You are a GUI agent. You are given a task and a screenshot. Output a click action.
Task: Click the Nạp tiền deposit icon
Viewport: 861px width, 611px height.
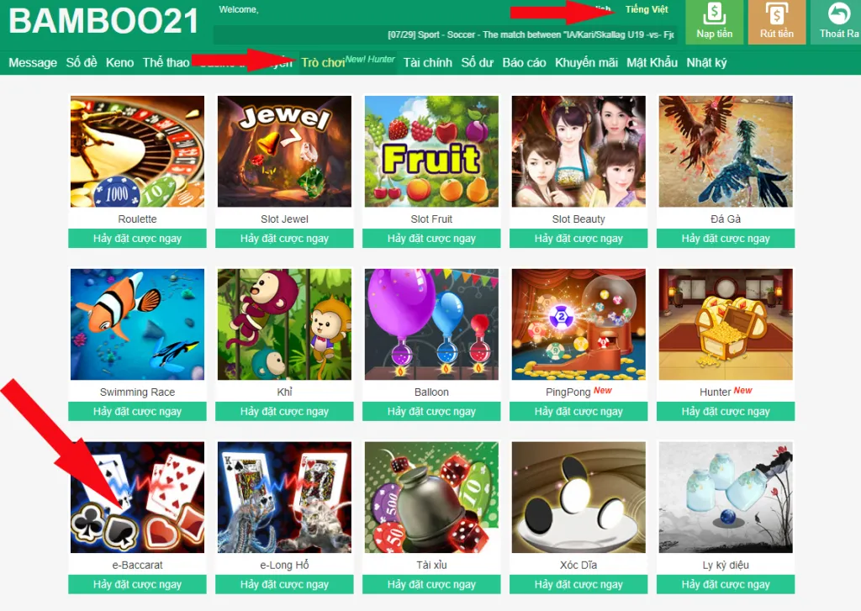click(714, 21)
